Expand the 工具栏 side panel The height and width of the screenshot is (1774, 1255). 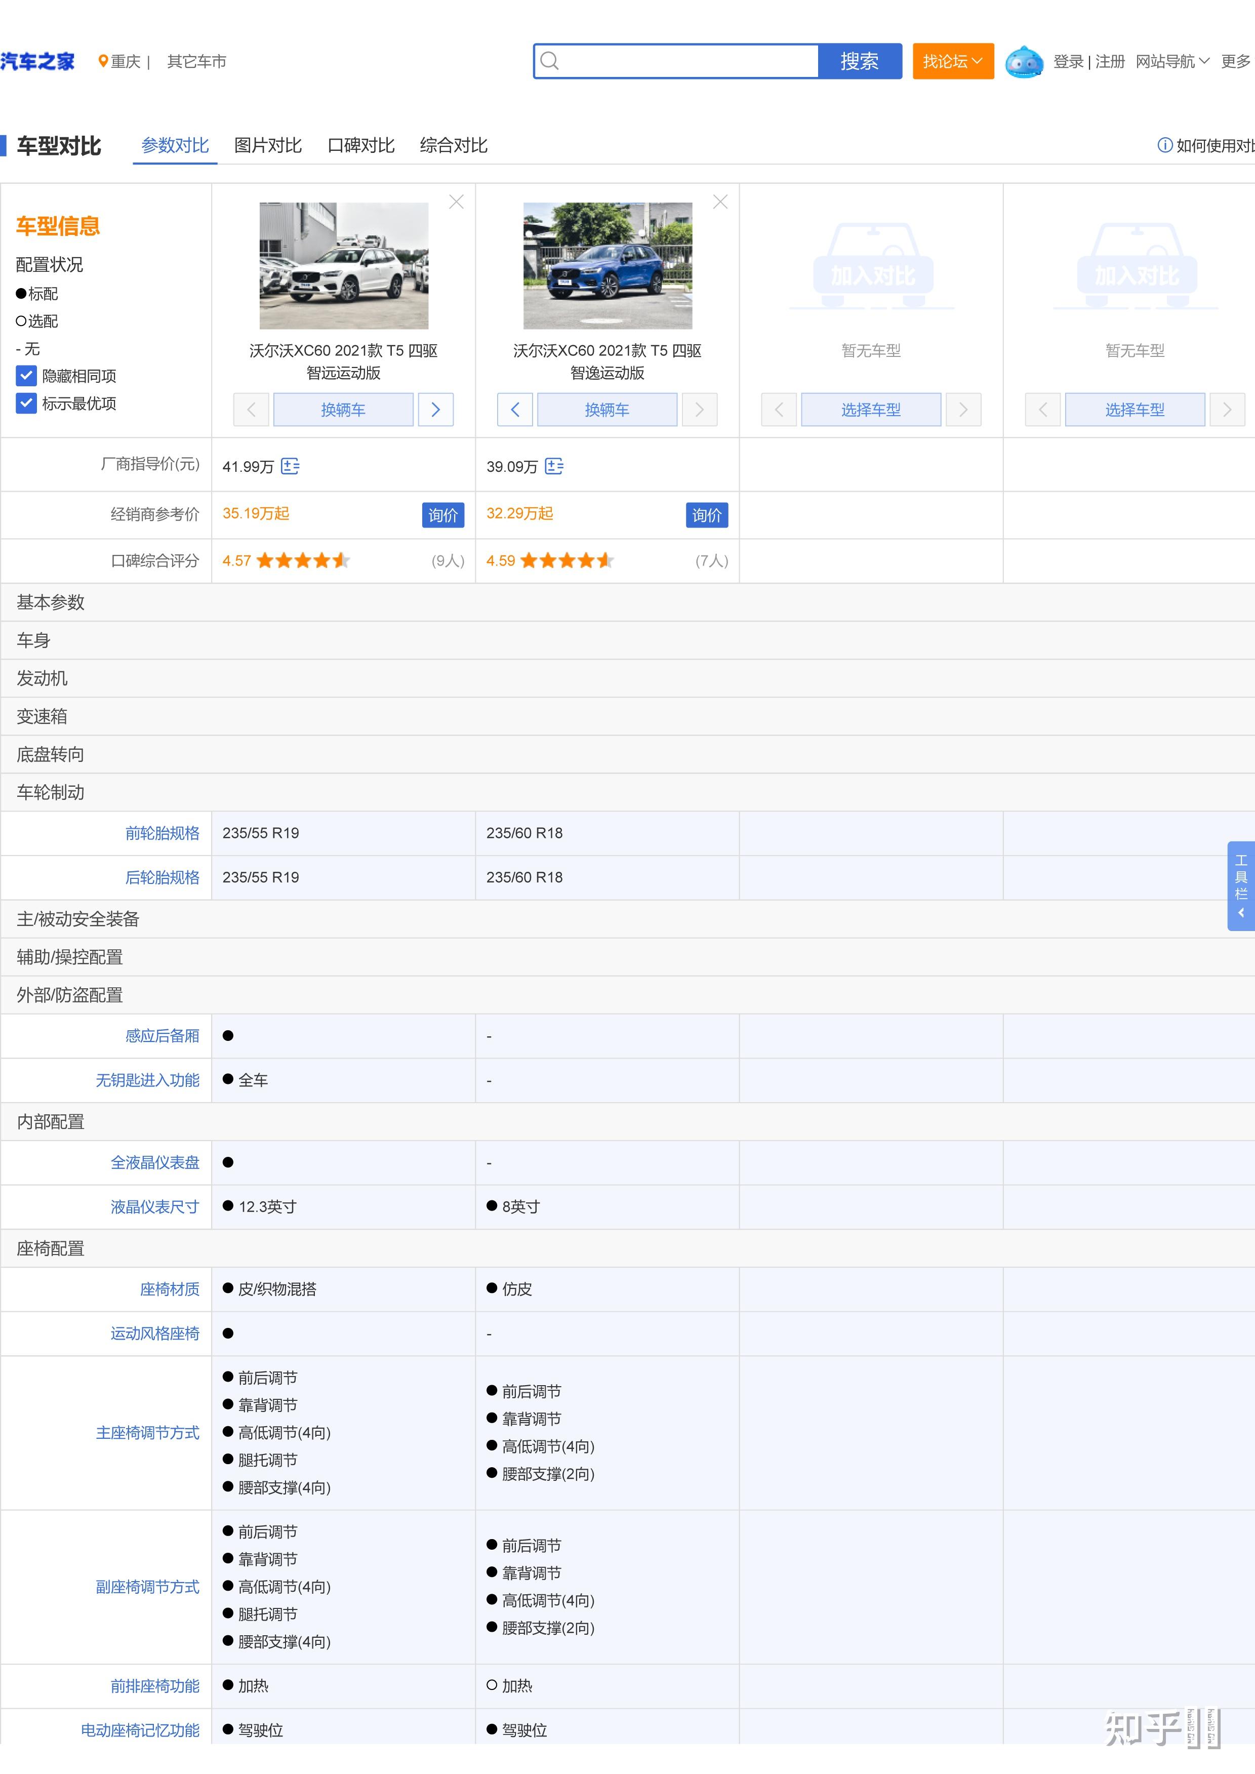(x=1240, y=885)
